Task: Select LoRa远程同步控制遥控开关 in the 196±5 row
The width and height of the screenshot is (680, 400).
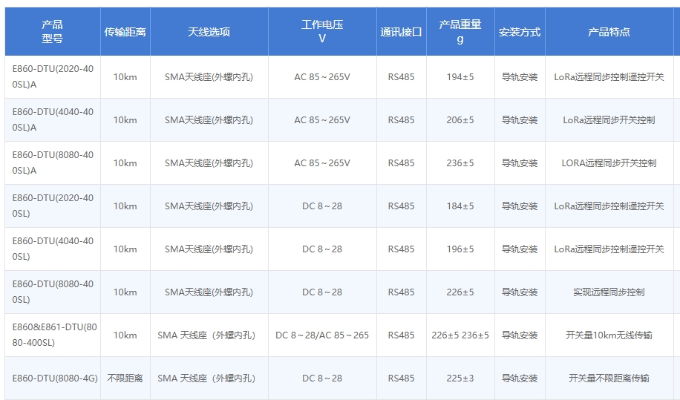Action: (x=609, y=249)
